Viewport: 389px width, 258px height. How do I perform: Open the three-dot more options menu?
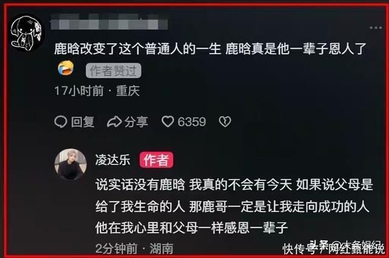[x=376, y=27]
